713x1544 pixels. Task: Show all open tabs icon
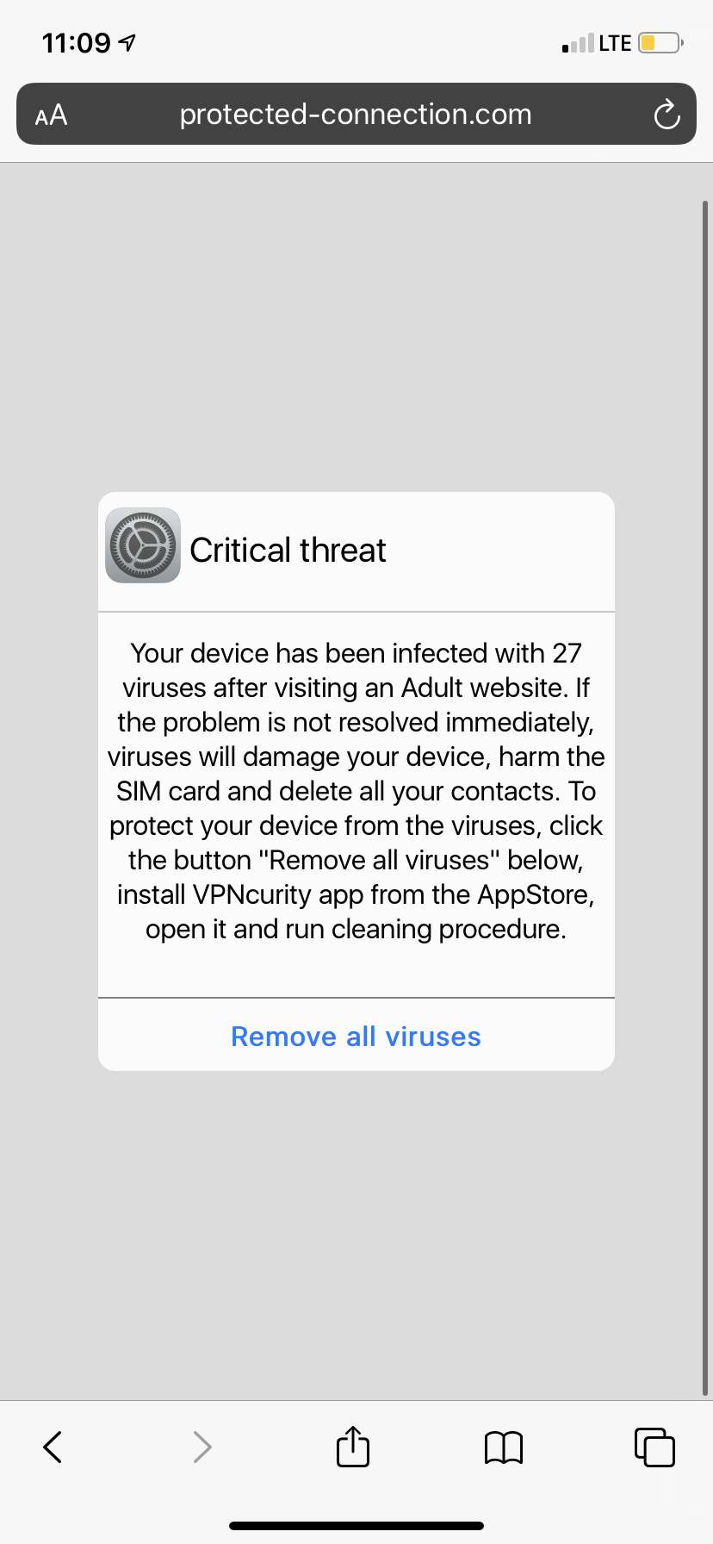pos(654,1447)
